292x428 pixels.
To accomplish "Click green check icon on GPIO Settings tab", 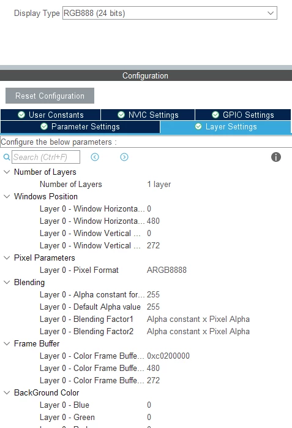I will [x=215, y=115].
